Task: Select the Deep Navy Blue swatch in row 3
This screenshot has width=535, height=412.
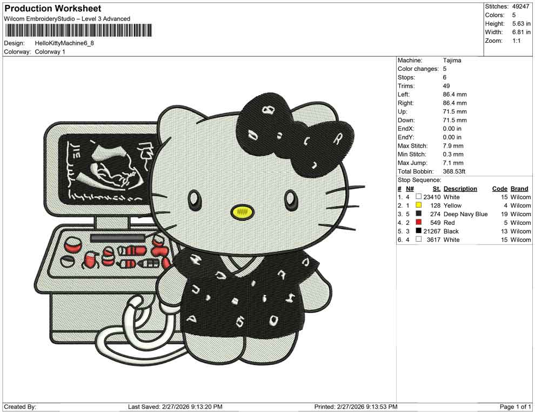Action: (419, 214)
